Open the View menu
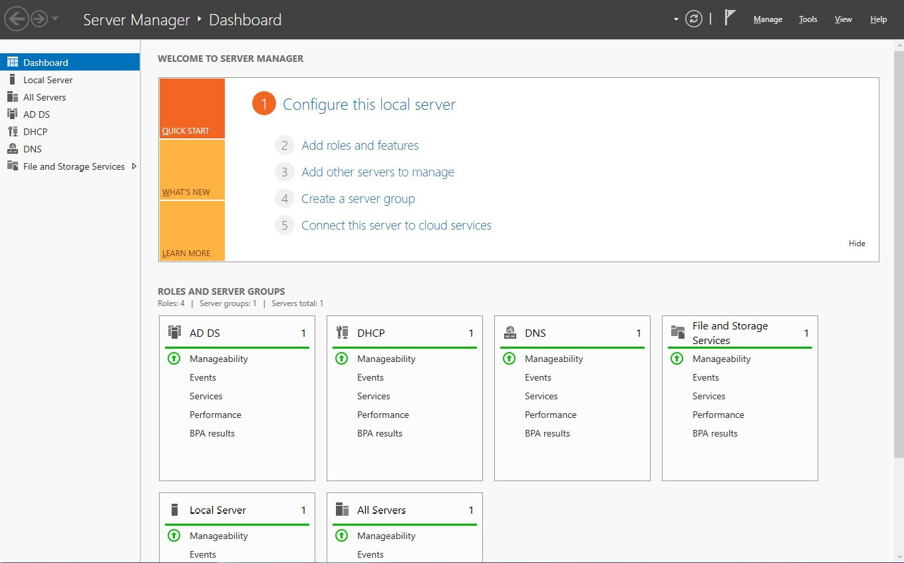 coord(843,19)
